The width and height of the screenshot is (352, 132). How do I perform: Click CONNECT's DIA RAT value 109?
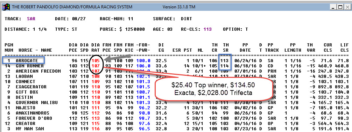(x=96, y=82)
